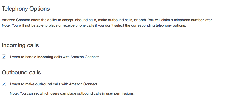
Task: Click the Outbound calls section heading
Action: pyautogui.click(x=21, y=72)
